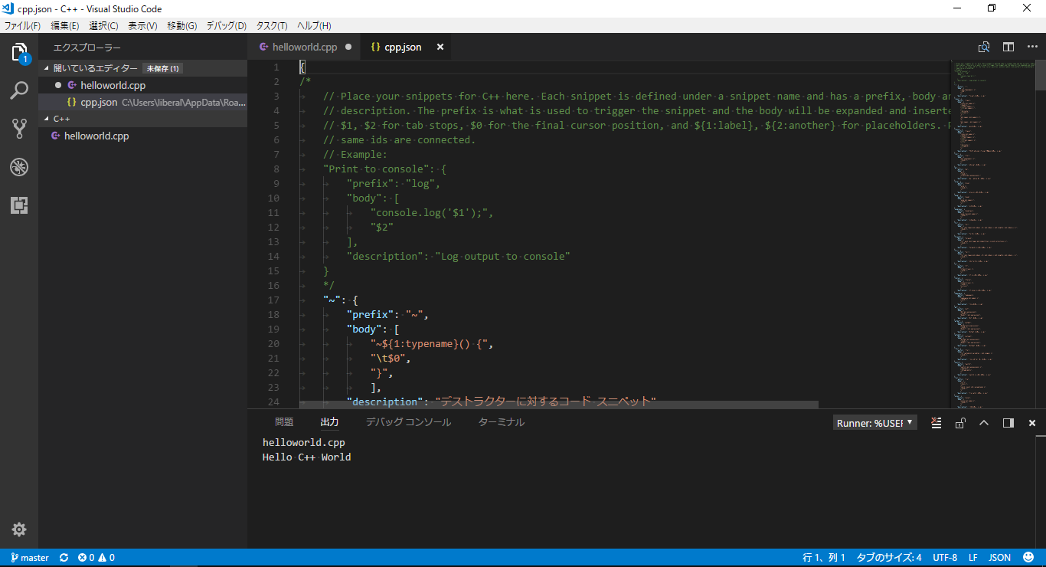Close the bottom panel
1046x567 pixels.
pyautogui.click(x=1032, y=423)
